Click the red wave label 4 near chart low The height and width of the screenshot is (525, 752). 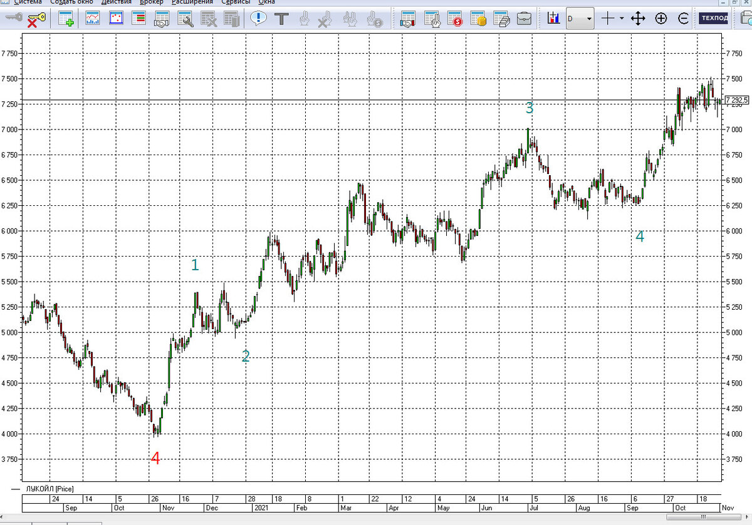(155, 459)
